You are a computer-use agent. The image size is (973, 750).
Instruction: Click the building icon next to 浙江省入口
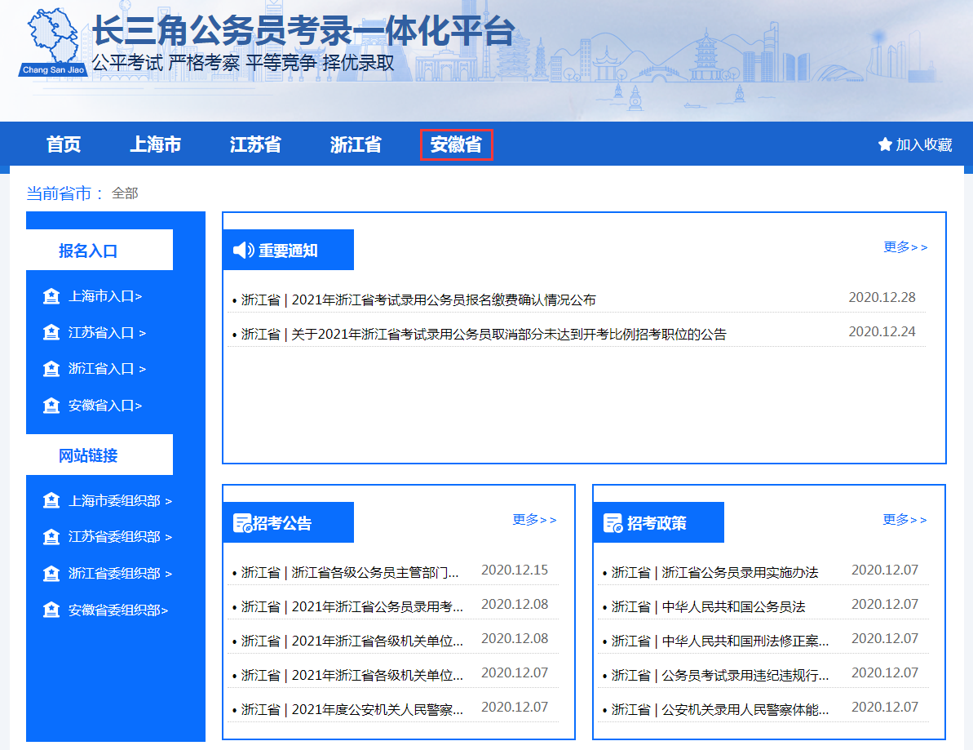(x=51, y=369)
